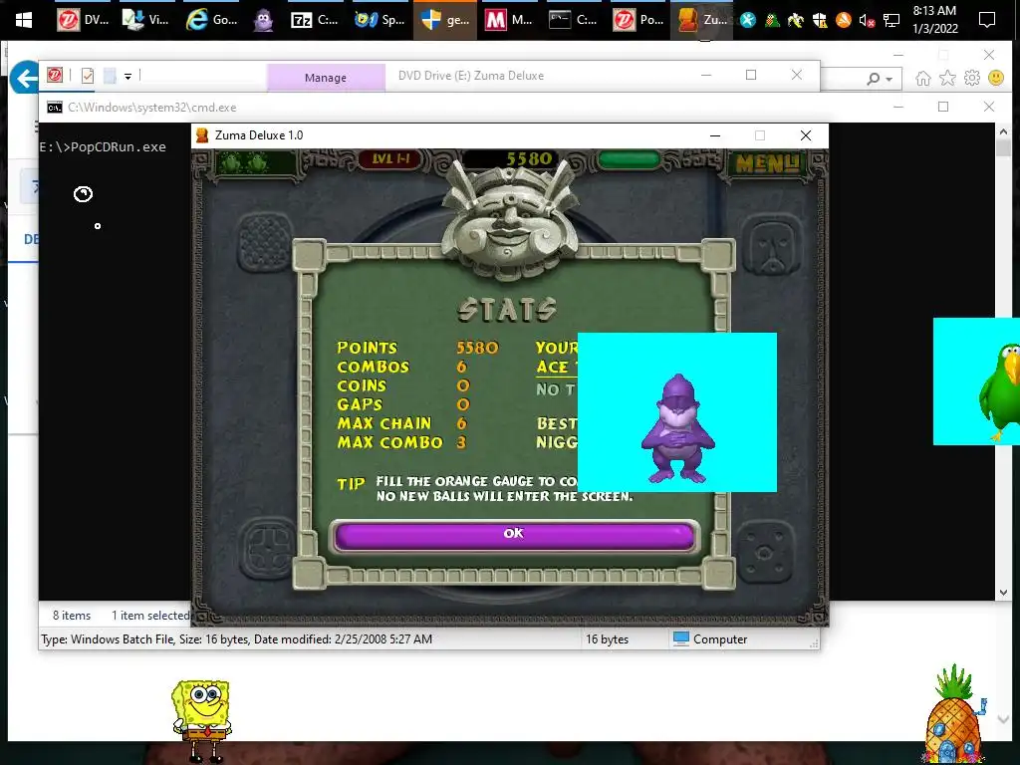Viewport: 1020px width, 765px height.
Task: Switch to the 7-Zip taskbar window
Action: click(315, 20)
